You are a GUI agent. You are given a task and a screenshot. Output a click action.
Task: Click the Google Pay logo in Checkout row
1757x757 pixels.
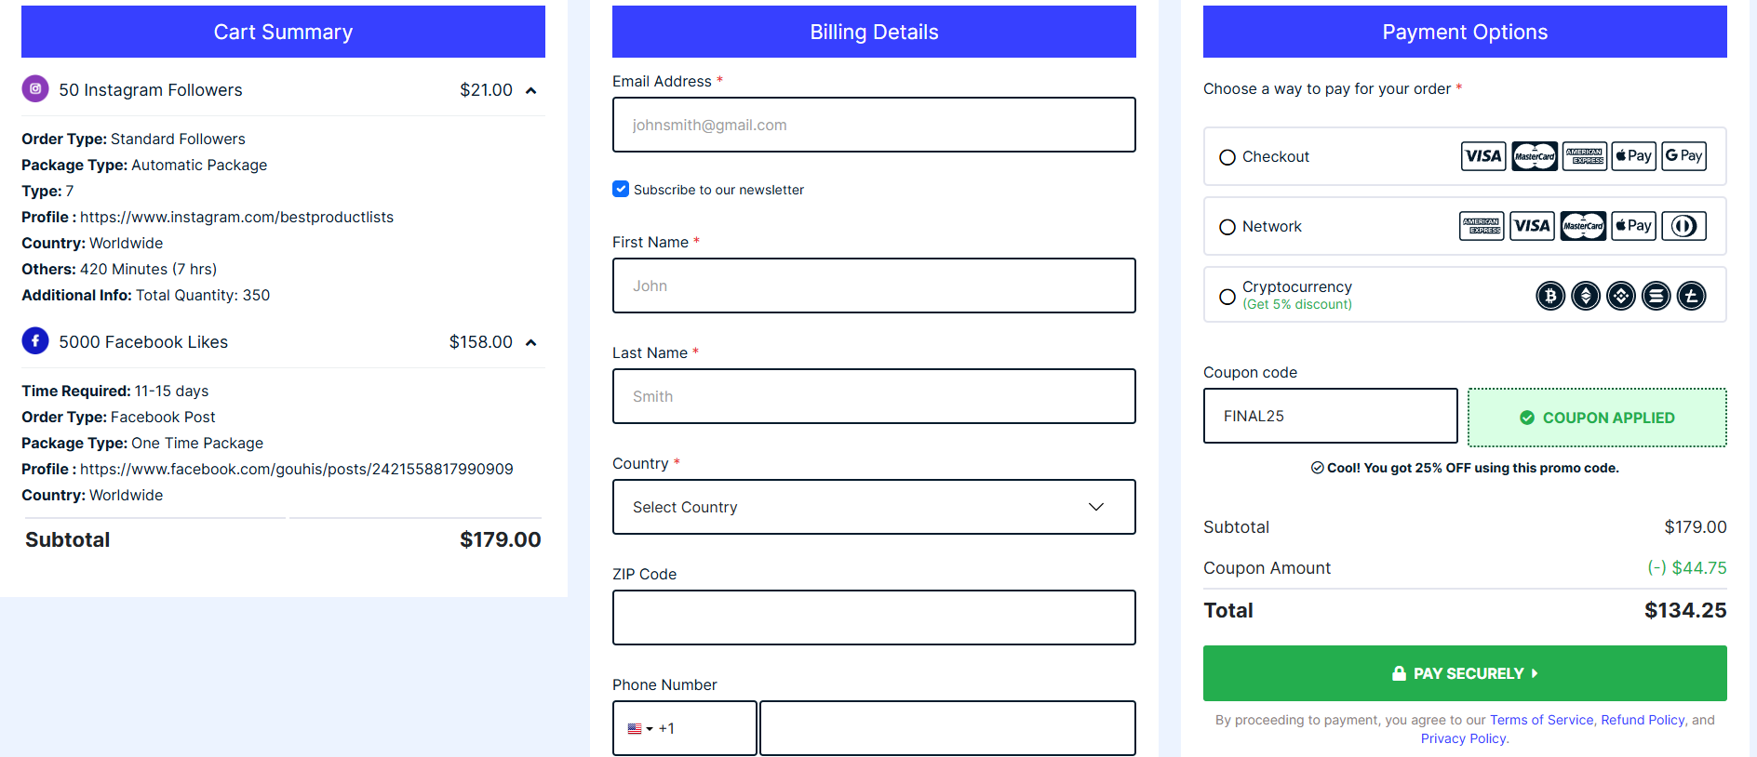point(1684,156)
